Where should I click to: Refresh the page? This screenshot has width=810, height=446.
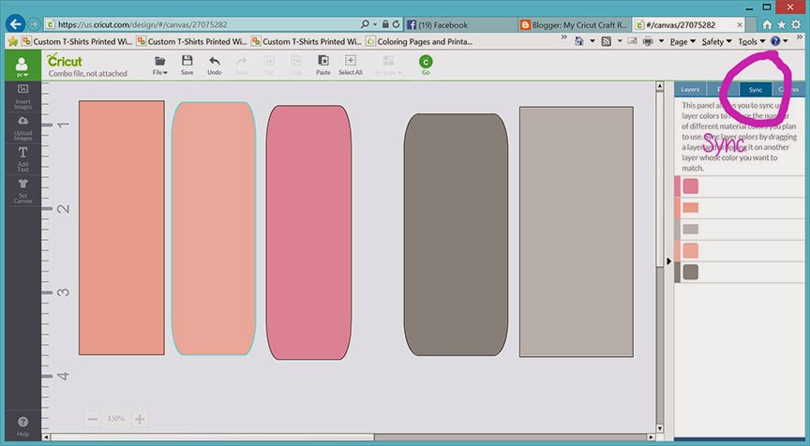click(x=397, y=23)
